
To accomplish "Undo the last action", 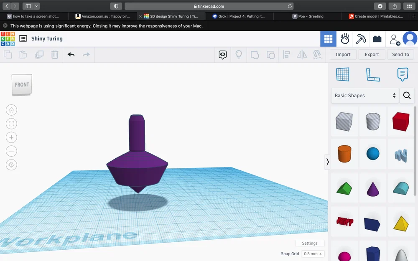I will (71, 55).
